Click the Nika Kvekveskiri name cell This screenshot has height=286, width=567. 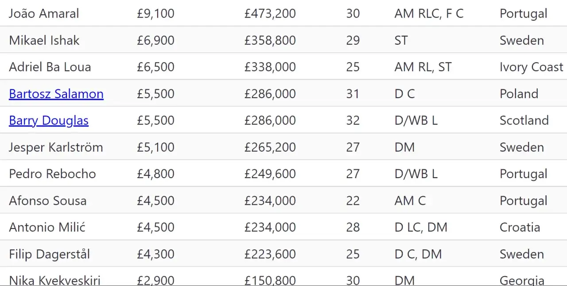tap(54, 280)
